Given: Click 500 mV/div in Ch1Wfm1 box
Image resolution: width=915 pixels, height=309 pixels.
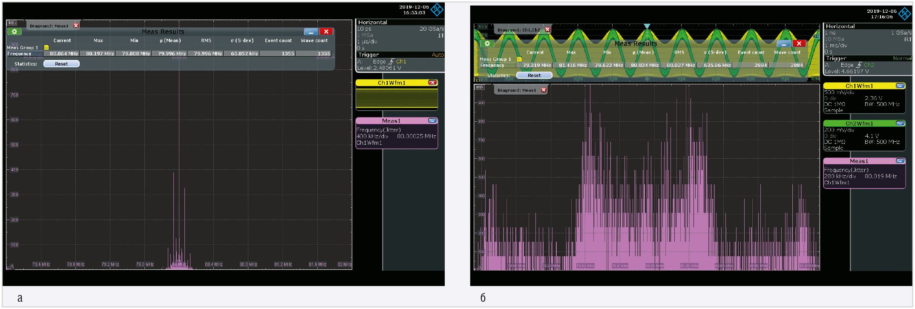Looking at the screenshot, I should pos(839,92).
